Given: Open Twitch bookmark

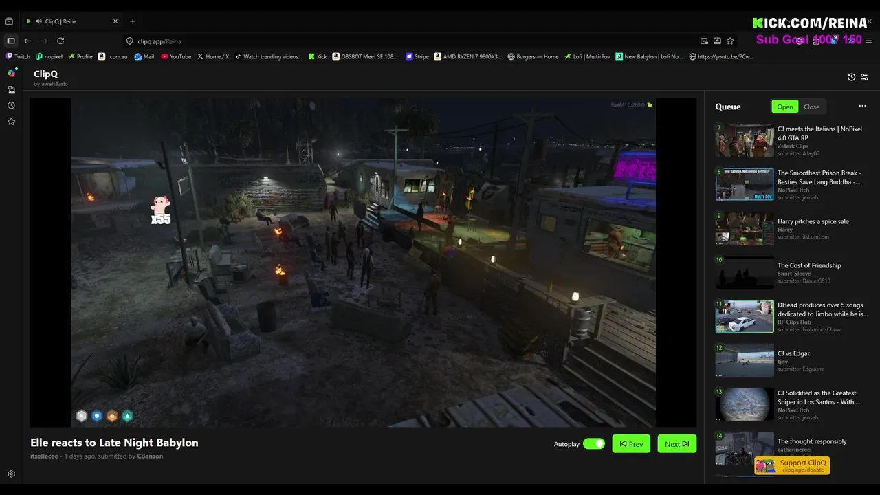Looking at the screenshot, I should coord(19,56).
